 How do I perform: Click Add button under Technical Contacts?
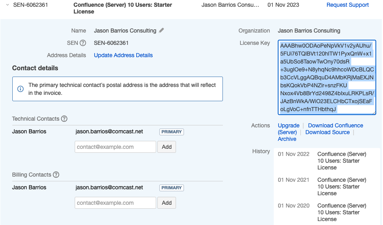point(166,147)
